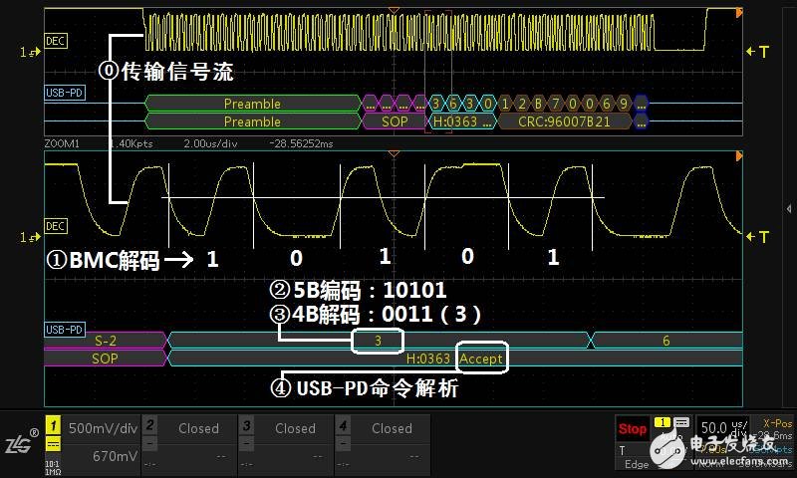
Task: Click orange arrow at zoom view's right corner
Action: pyautogui.click(x=739, y=156)
